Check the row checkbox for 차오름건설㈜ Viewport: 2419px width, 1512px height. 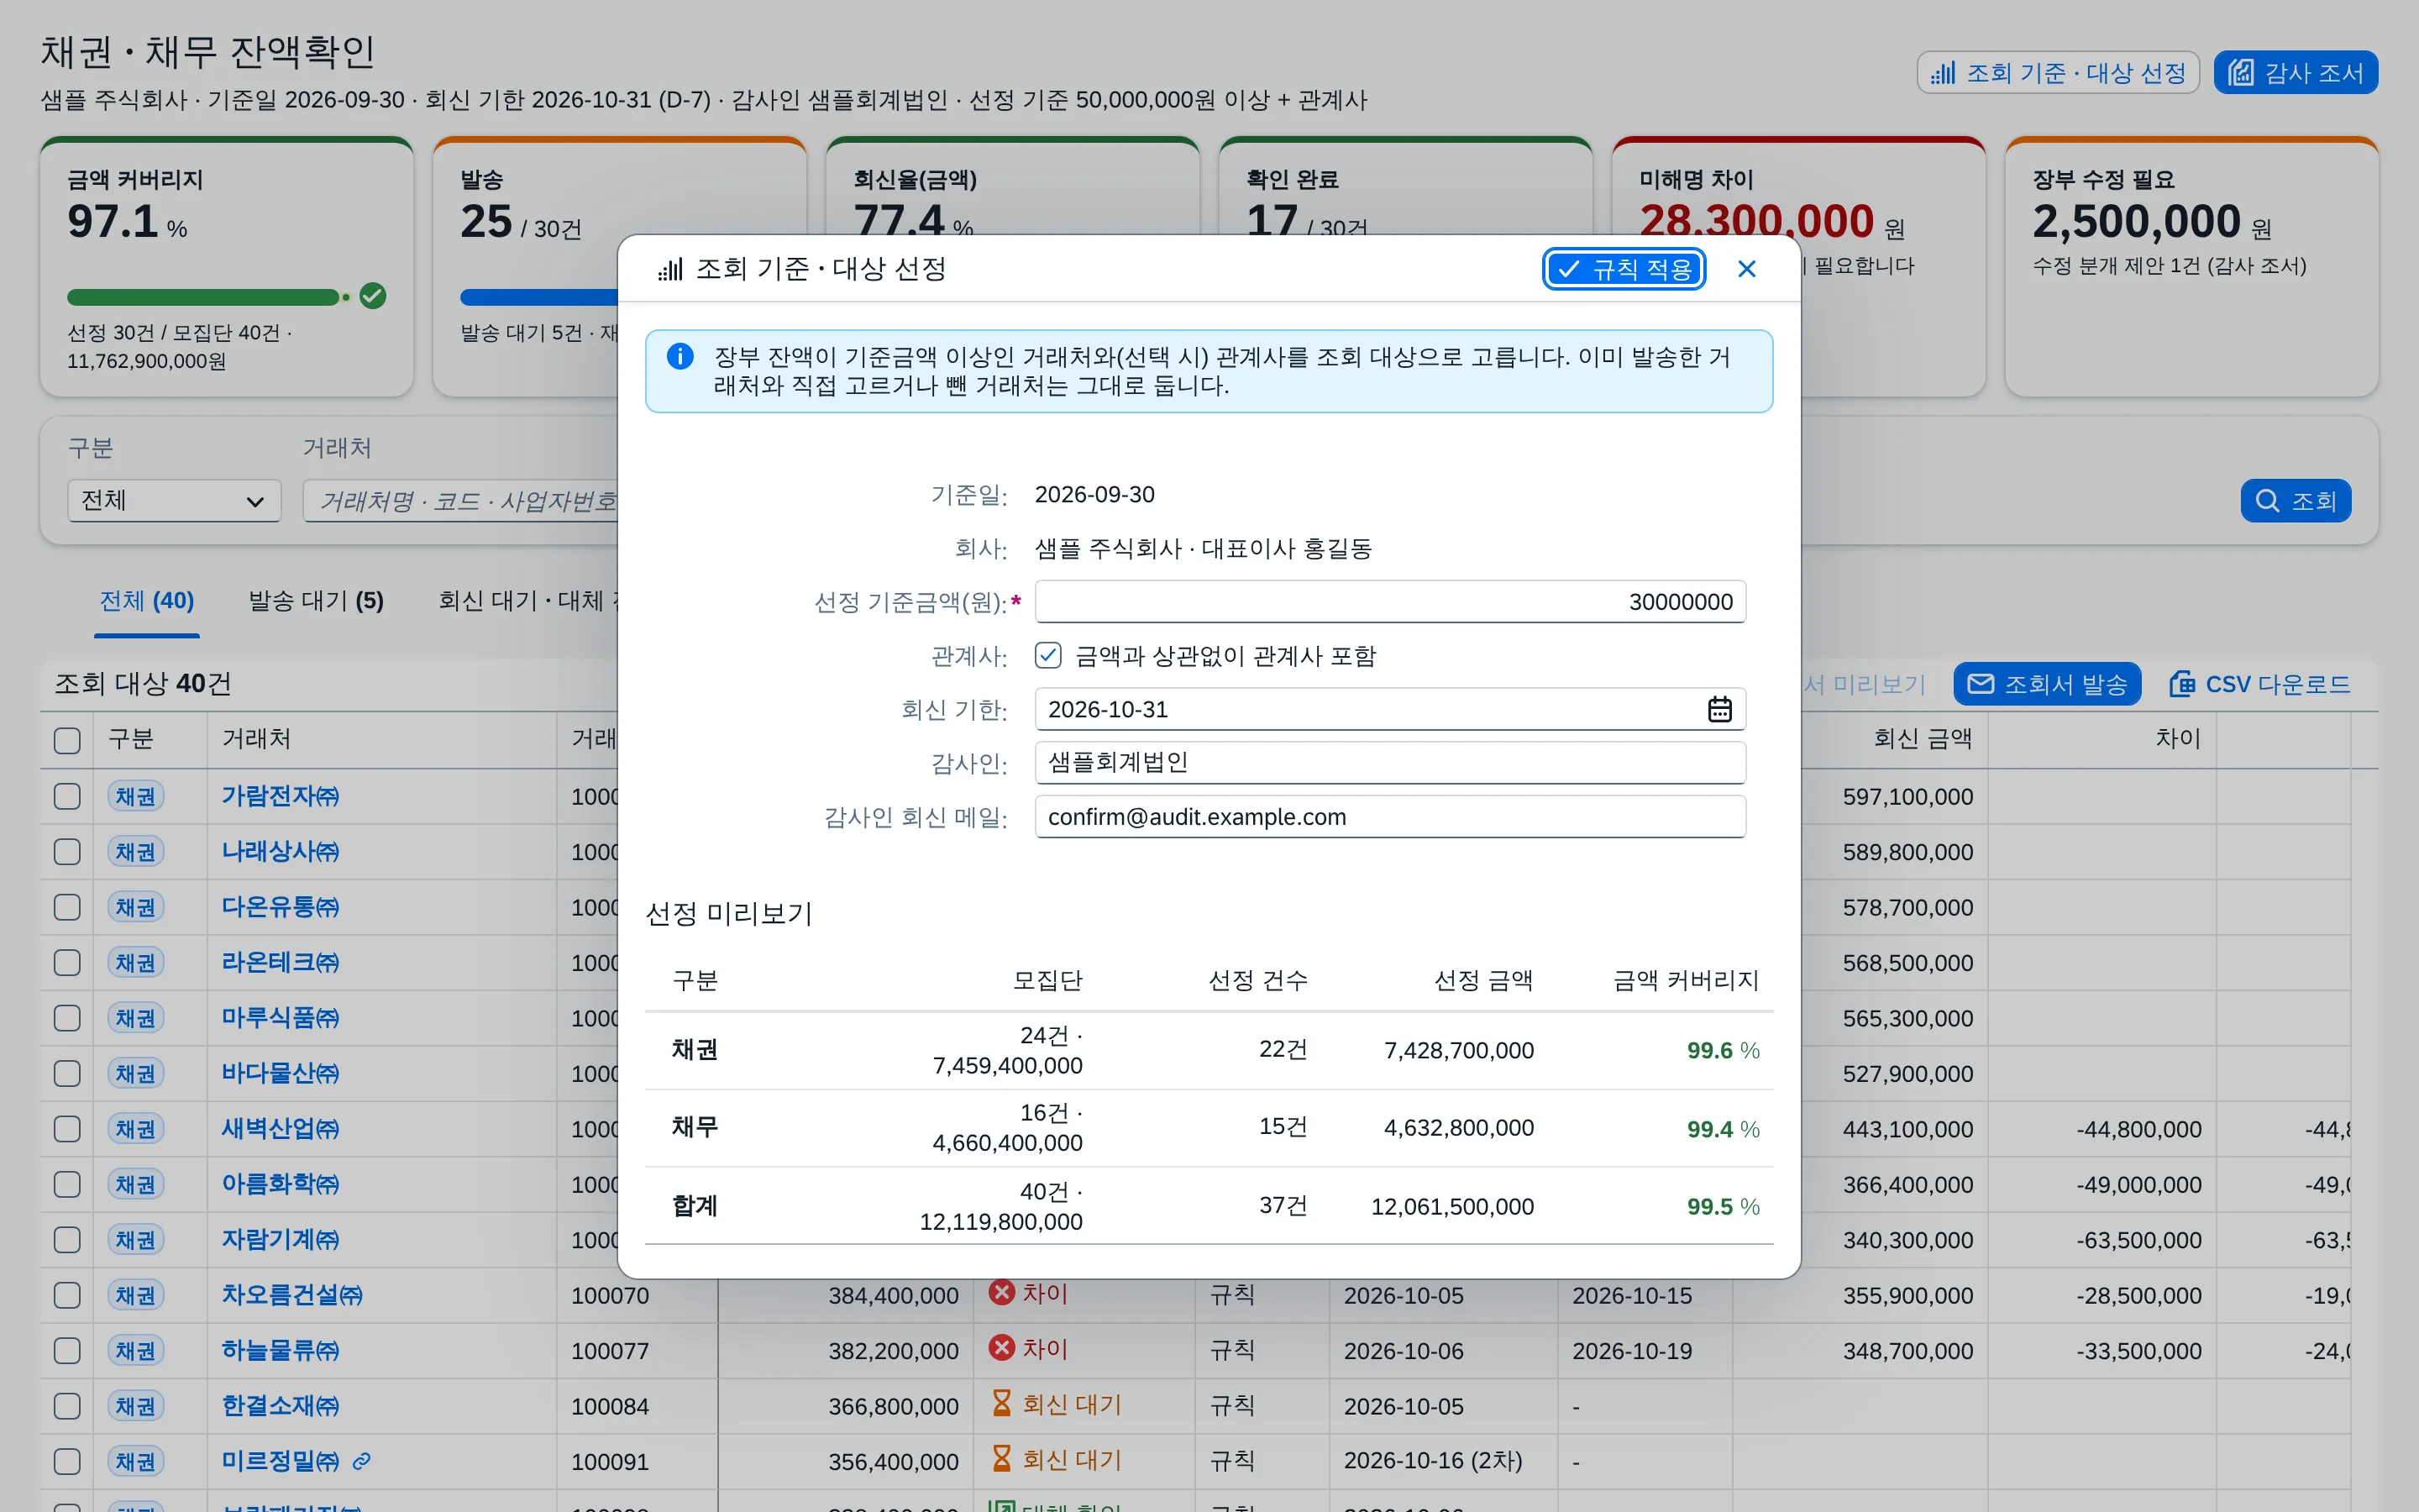[67, 1295]
